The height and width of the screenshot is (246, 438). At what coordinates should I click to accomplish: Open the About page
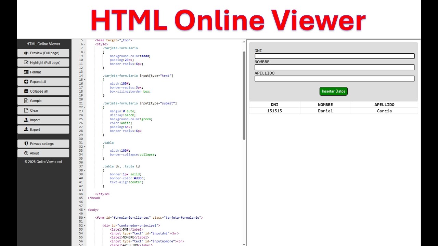[x=43, y=153]
